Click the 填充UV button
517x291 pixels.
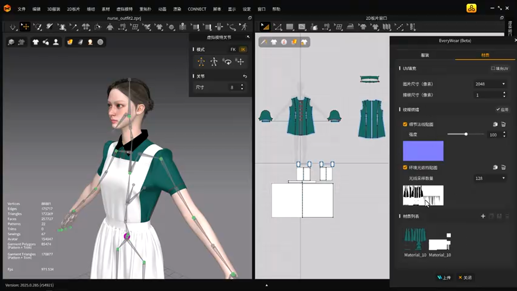click(500, 69)
